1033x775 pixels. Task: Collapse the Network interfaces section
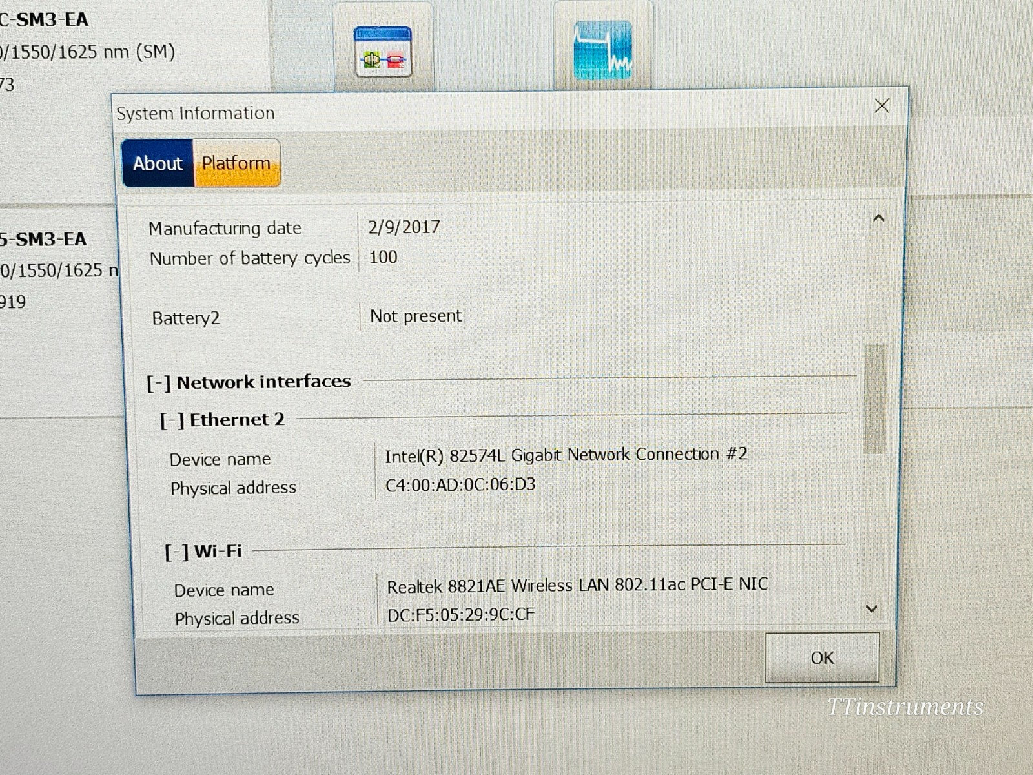click(158, 383)
